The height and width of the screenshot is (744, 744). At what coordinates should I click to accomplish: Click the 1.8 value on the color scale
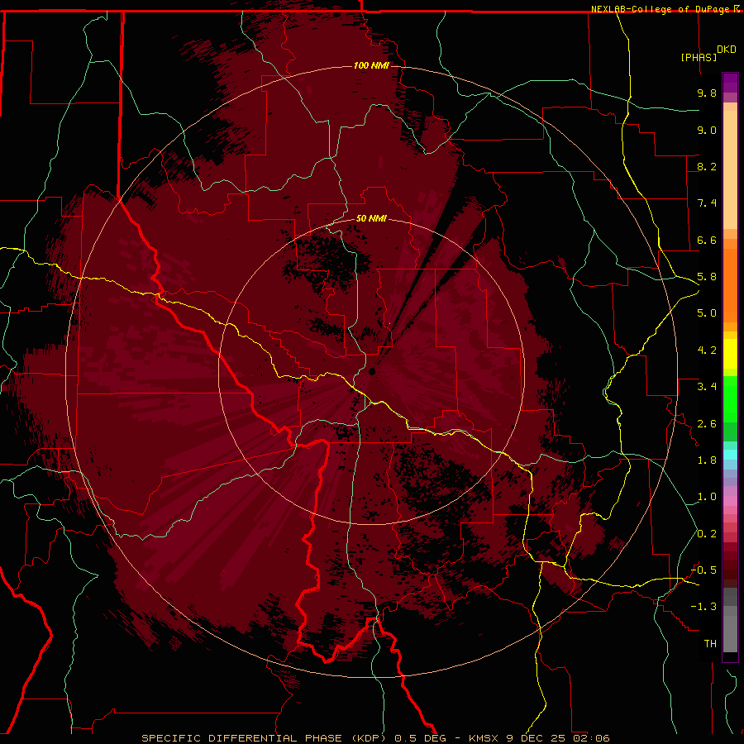pyautogui.click(x=707, y=460)
